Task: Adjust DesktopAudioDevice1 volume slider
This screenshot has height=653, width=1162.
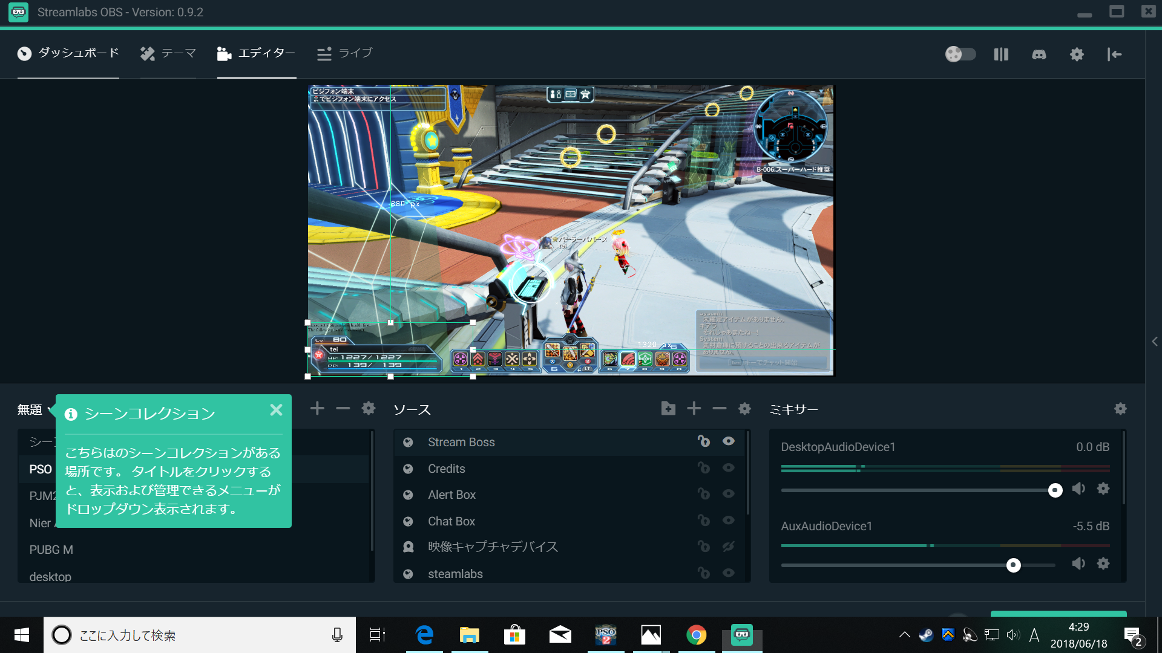Action: pos(1055,490)
